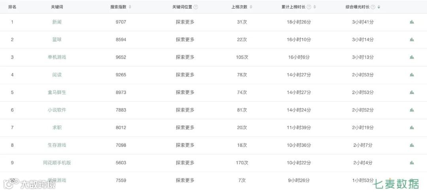Open the trend chart icon for 盒马鲜生
Image resolution: width=427 pixels, height=192 pixels.
click(412, 92)
